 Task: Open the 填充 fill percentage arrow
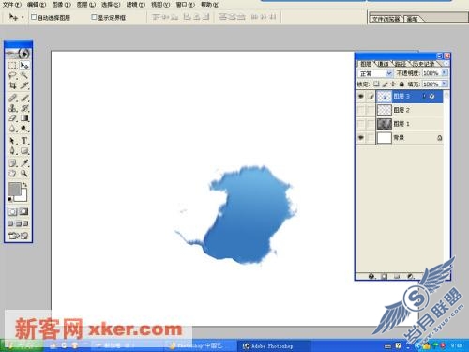tap(445, 84)
